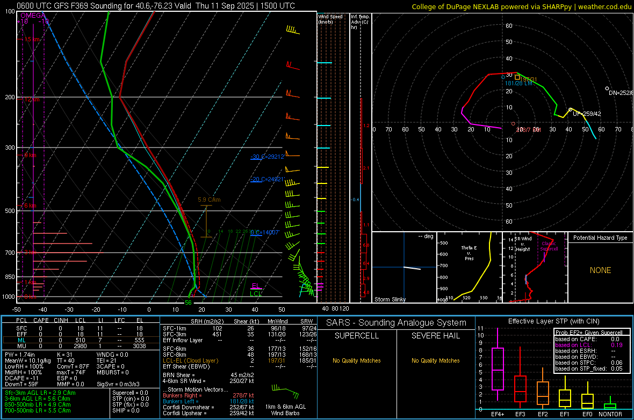This screenshot has height=420, width=634.
Task: Click the 1km & 6km AGL Wind Barbs caption
Action: 285,410
